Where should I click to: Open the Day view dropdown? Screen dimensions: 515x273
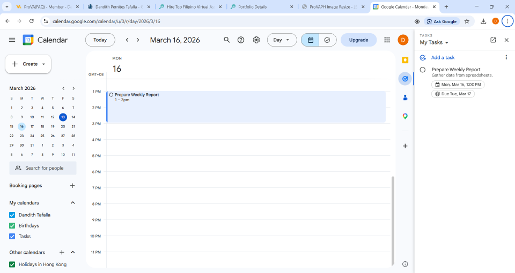tap(282, 40)
